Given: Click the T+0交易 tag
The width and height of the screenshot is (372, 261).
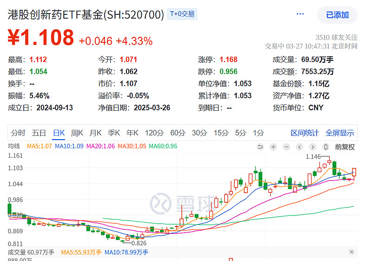Looking at the screenshot, I should pyautogui.click(x=182, y=14).
